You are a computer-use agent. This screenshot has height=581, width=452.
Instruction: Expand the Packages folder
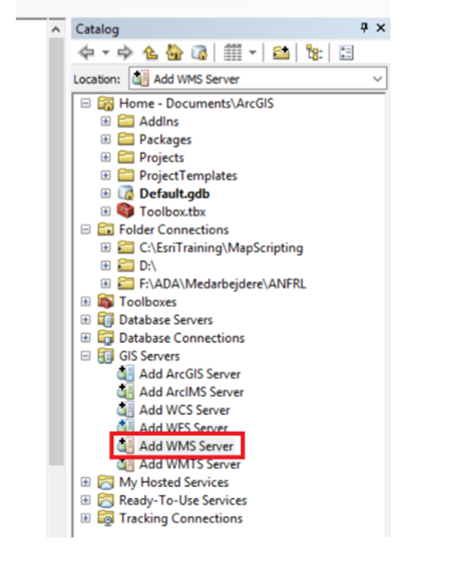point(106,139)
